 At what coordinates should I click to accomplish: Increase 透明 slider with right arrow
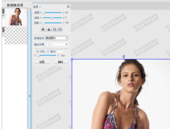coord(64,13)
